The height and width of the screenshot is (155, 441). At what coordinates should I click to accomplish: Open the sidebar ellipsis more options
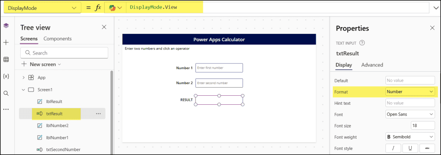pyautogui.click(x=6, y=109)
